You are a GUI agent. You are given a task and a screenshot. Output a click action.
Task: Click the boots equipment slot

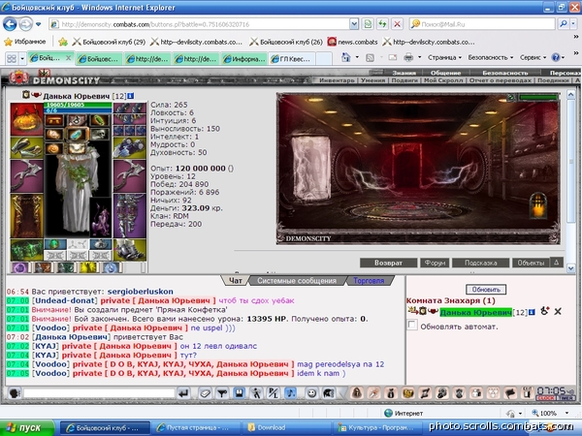[x=130, y=250]
